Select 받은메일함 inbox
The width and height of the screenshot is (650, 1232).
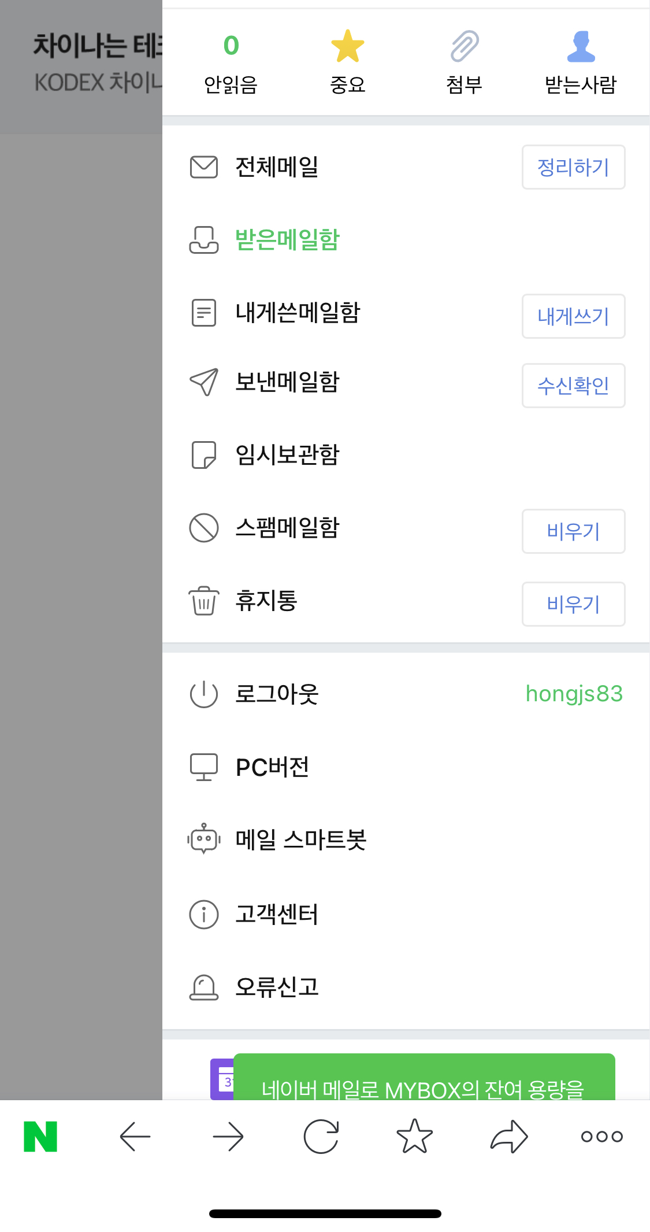point(287,240)
